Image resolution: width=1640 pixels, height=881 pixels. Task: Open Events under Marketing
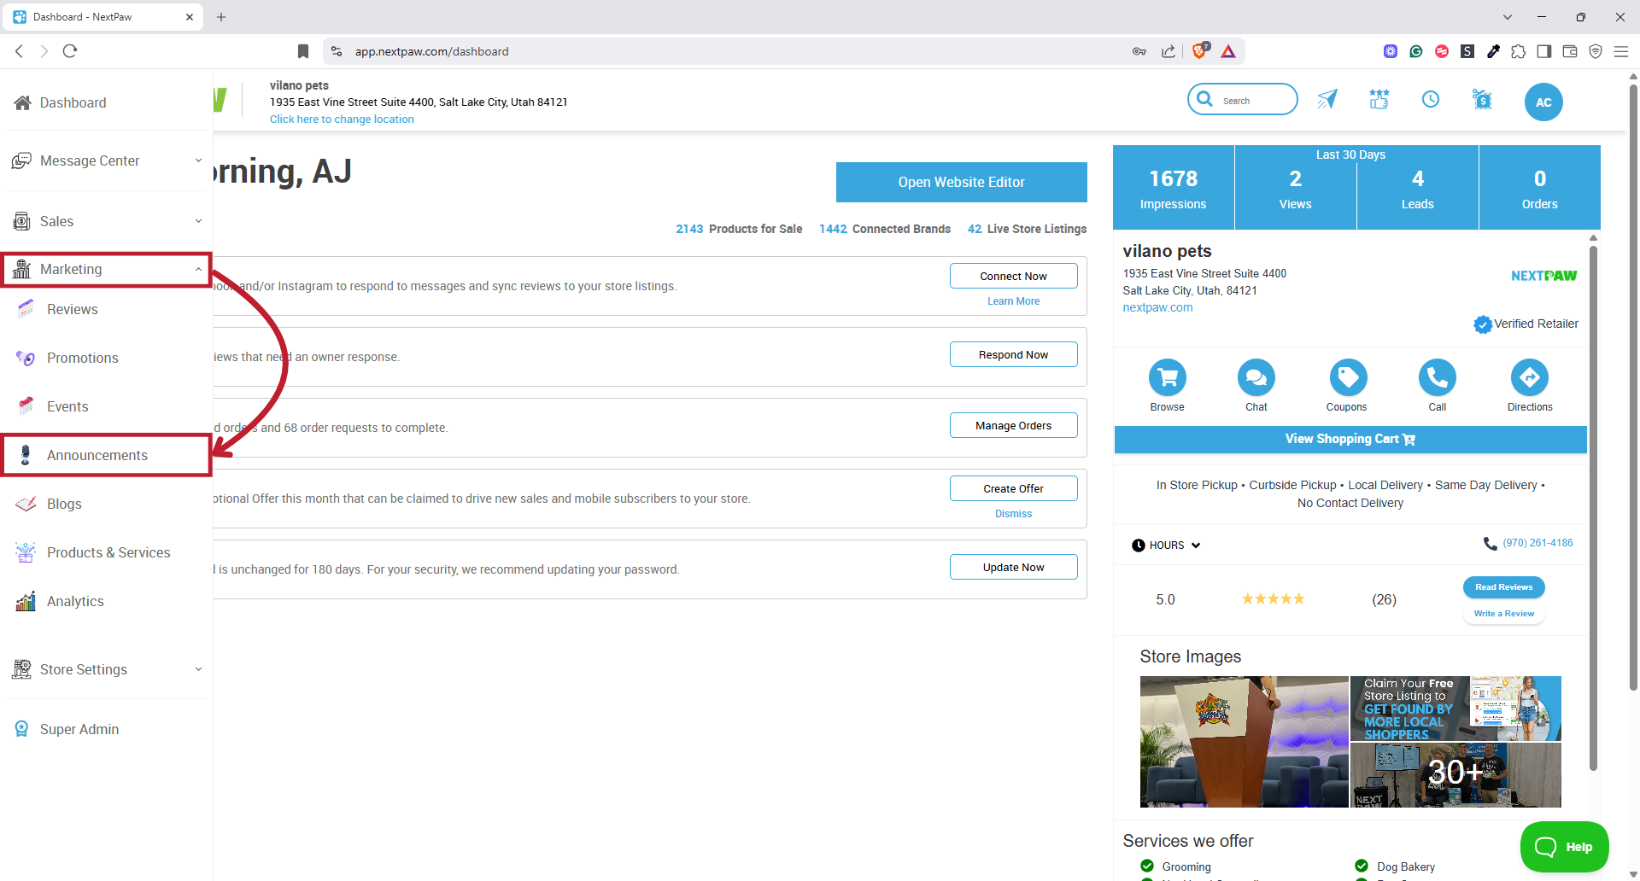click(x=67, y=406)
